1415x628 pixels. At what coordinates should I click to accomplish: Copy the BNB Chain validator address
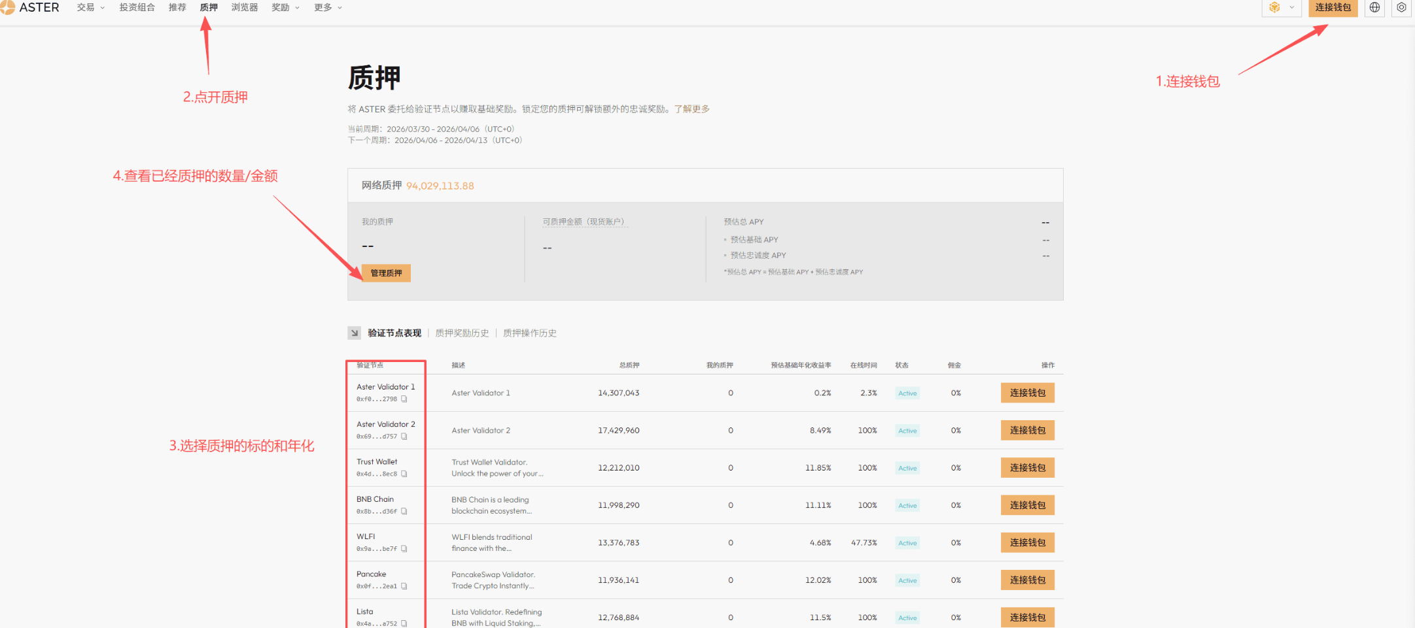tap(404, 511)
